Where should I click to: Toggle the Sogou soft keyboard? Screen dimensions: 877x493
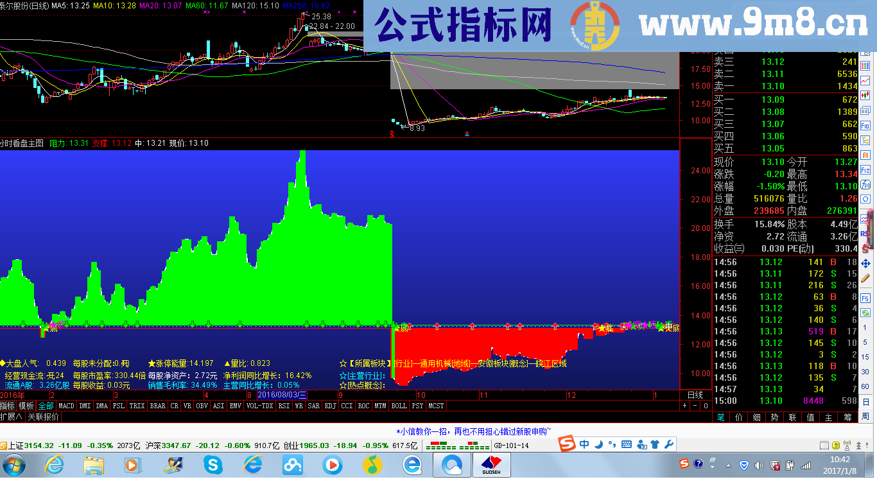626,444
